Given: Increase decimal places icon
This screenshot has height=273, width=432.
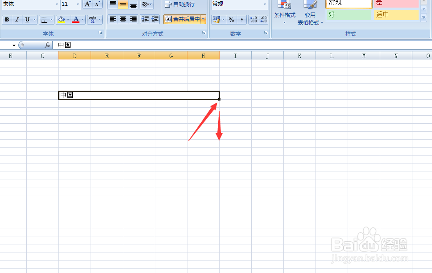Looking at the screenshot, I should (x=253, y=20).
